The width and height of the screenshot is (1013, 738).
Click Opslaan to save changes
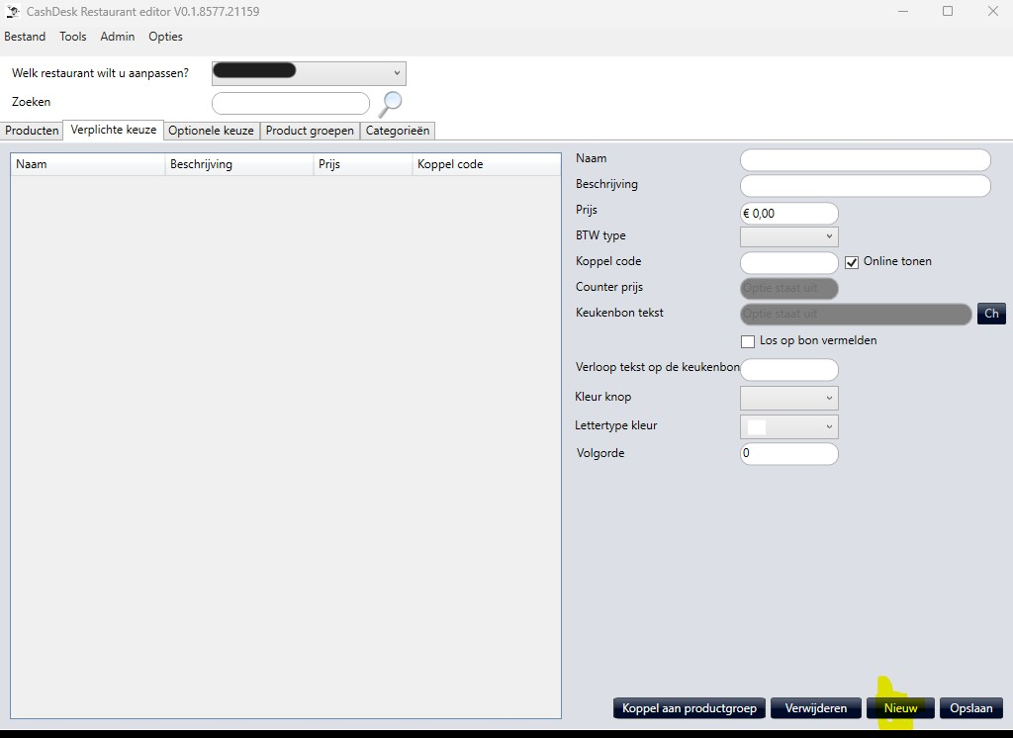[971, 707]
